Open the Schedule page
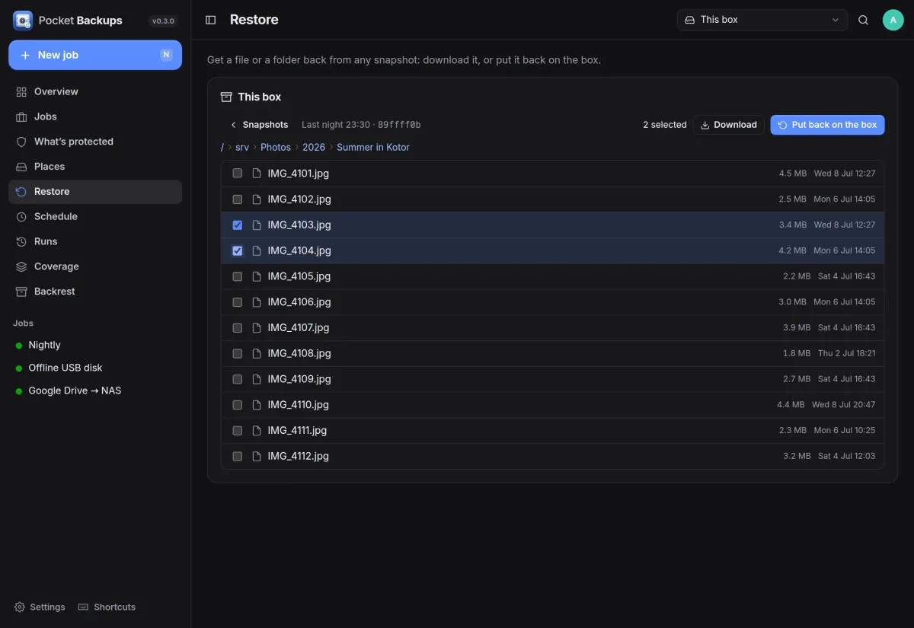 (x=95, y=216)
